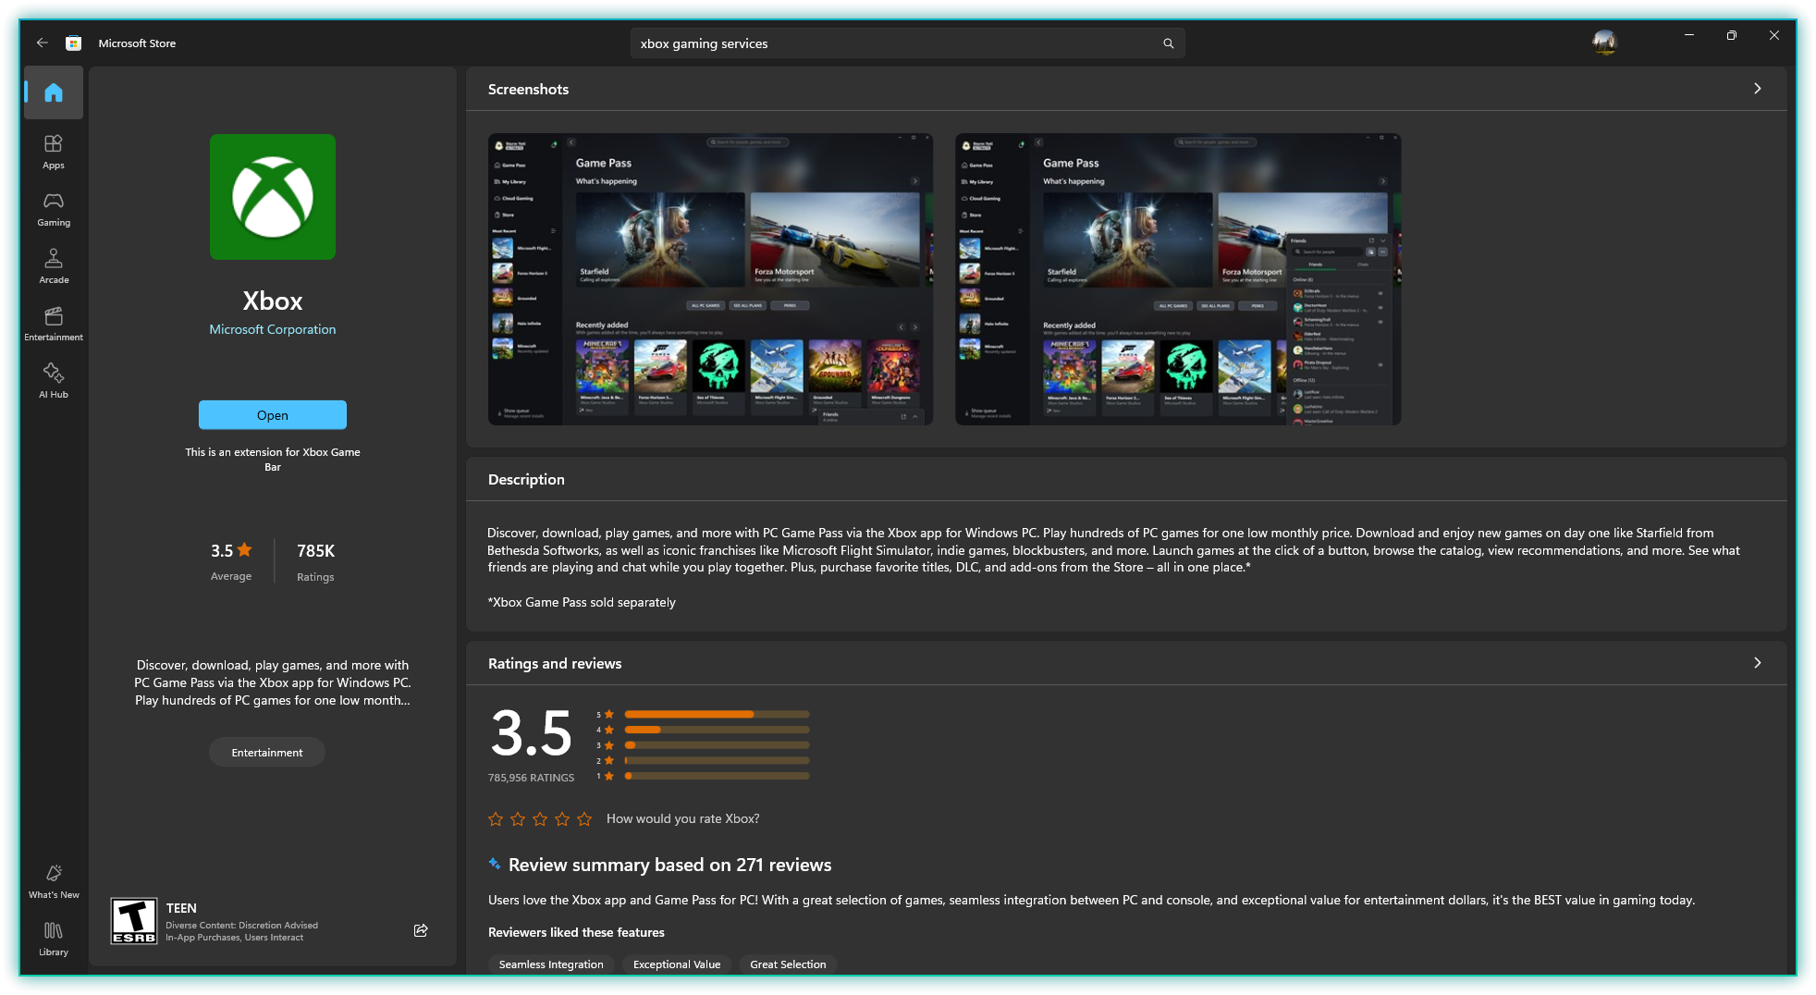Click the Open button for Xbox
Viewport: 1816px width, 995px height.
(273, 415)
